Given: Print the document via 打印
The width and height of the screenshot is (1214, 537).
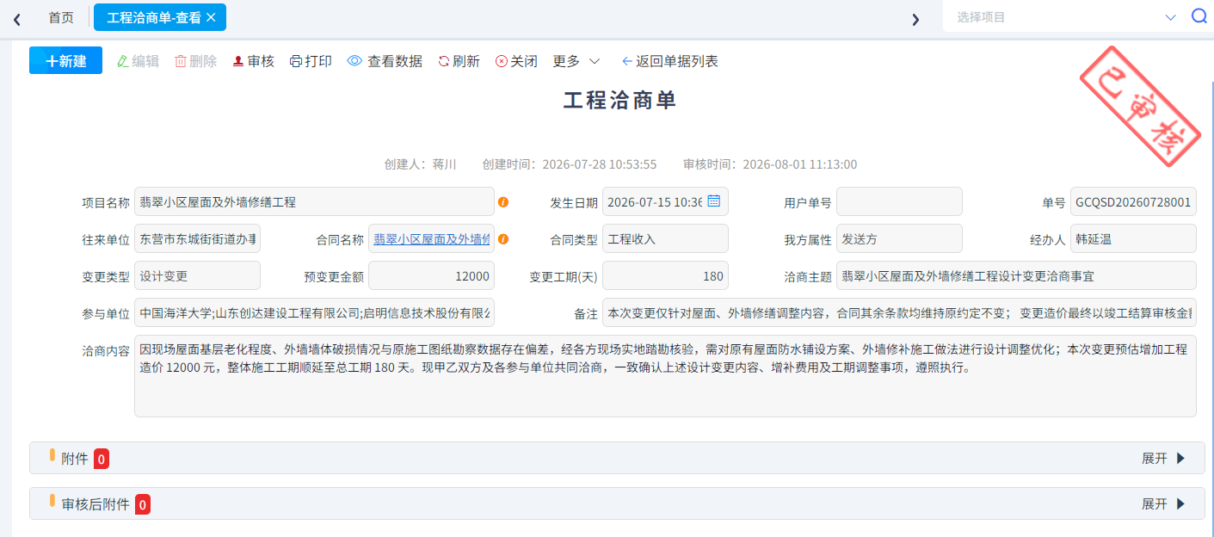Looking at the screenshot, I should (x=311, y=61).
